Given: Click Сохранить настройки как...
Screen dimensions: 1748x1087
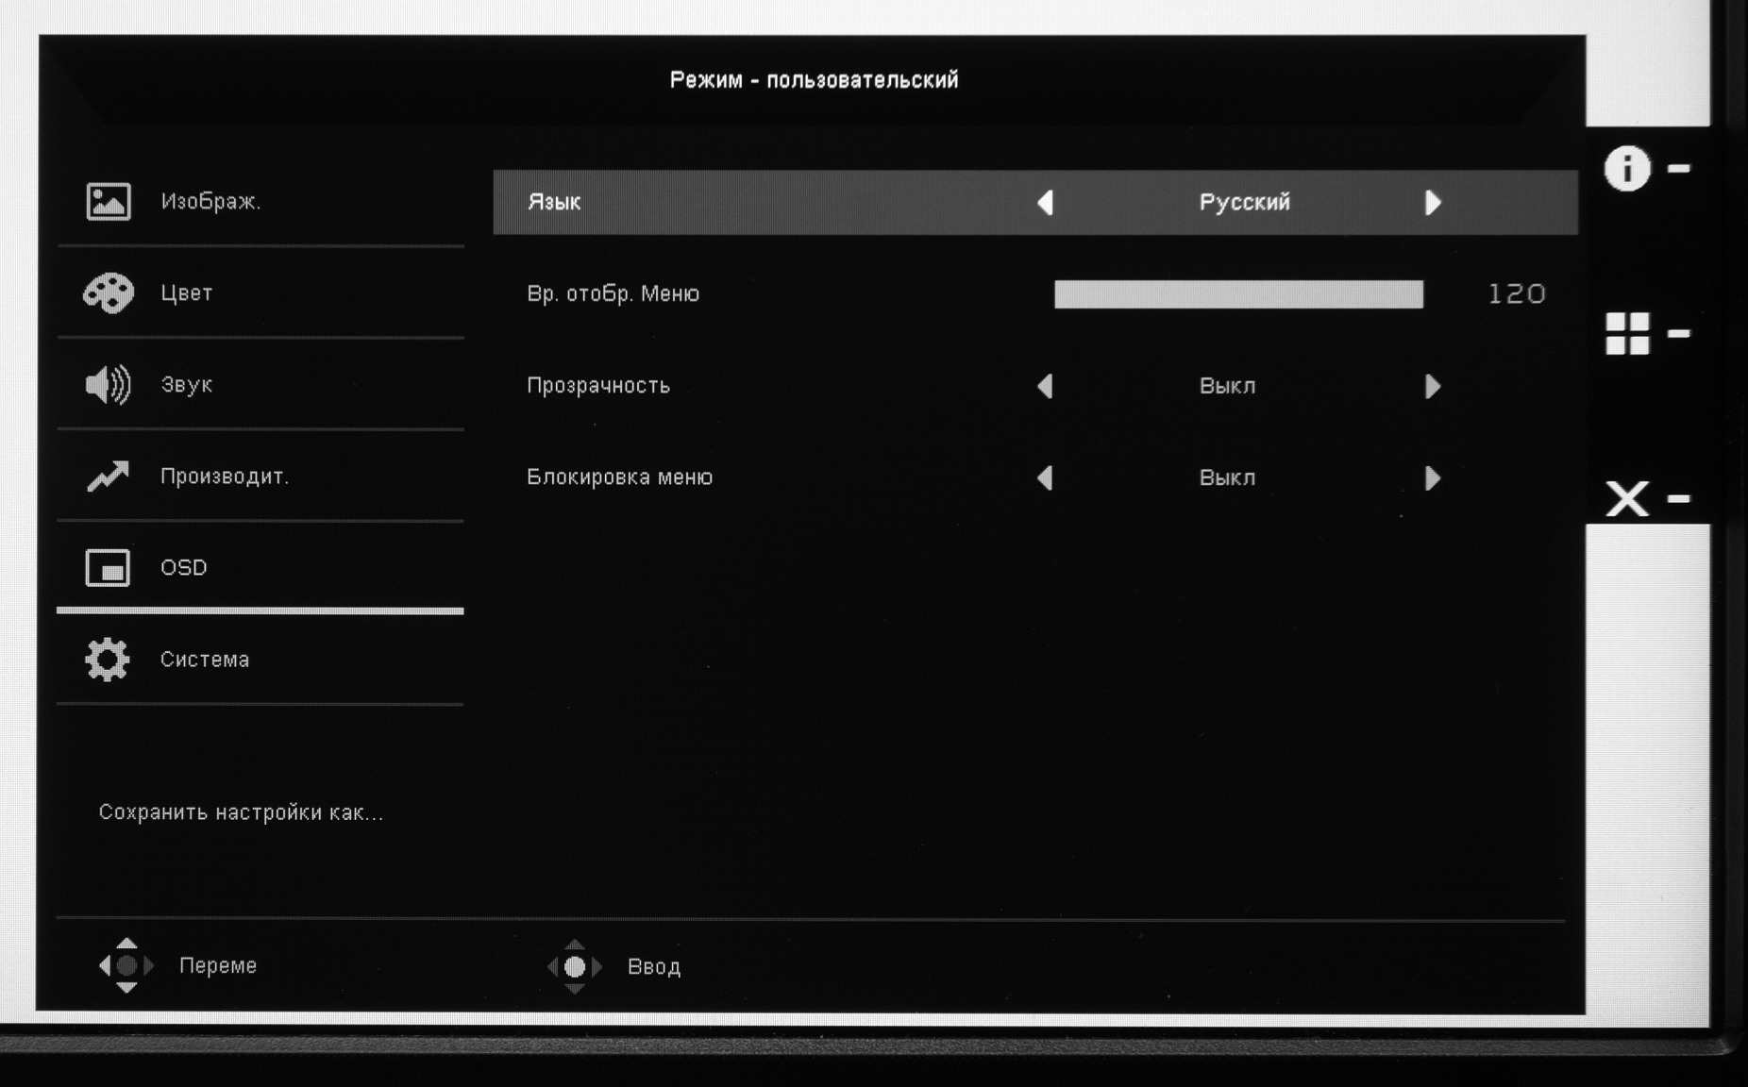Looking at the screenshot, I should (x=241, y=812).
